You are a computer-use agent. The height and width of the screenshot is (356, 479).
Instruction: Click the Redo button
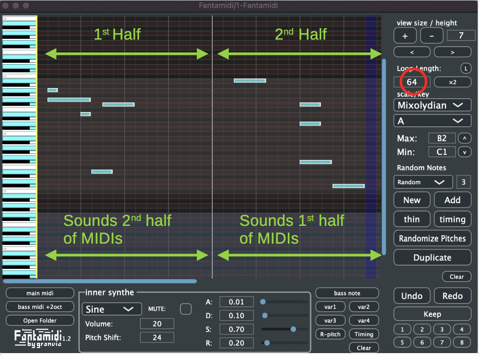[453, 296]
